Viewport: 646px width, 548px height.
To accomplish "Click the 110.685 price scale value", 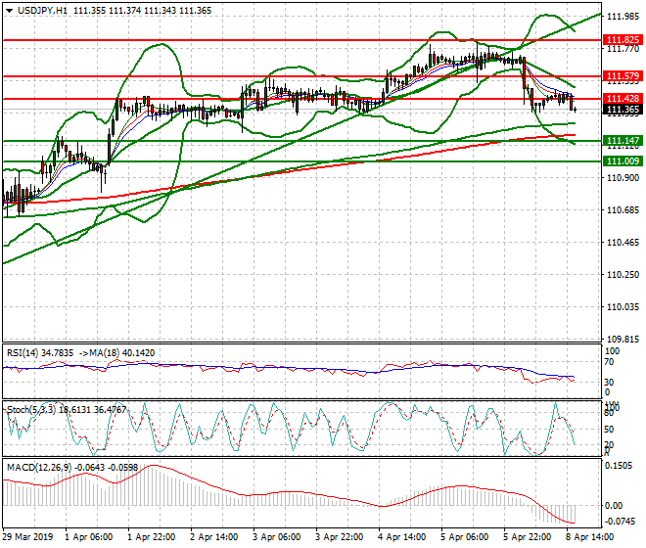I will pyautogui.click(x=623, y=210).
